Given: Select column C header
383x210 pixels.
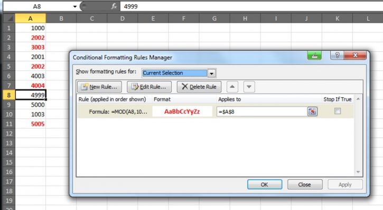Looking at the screenshot, I should 92,19.
